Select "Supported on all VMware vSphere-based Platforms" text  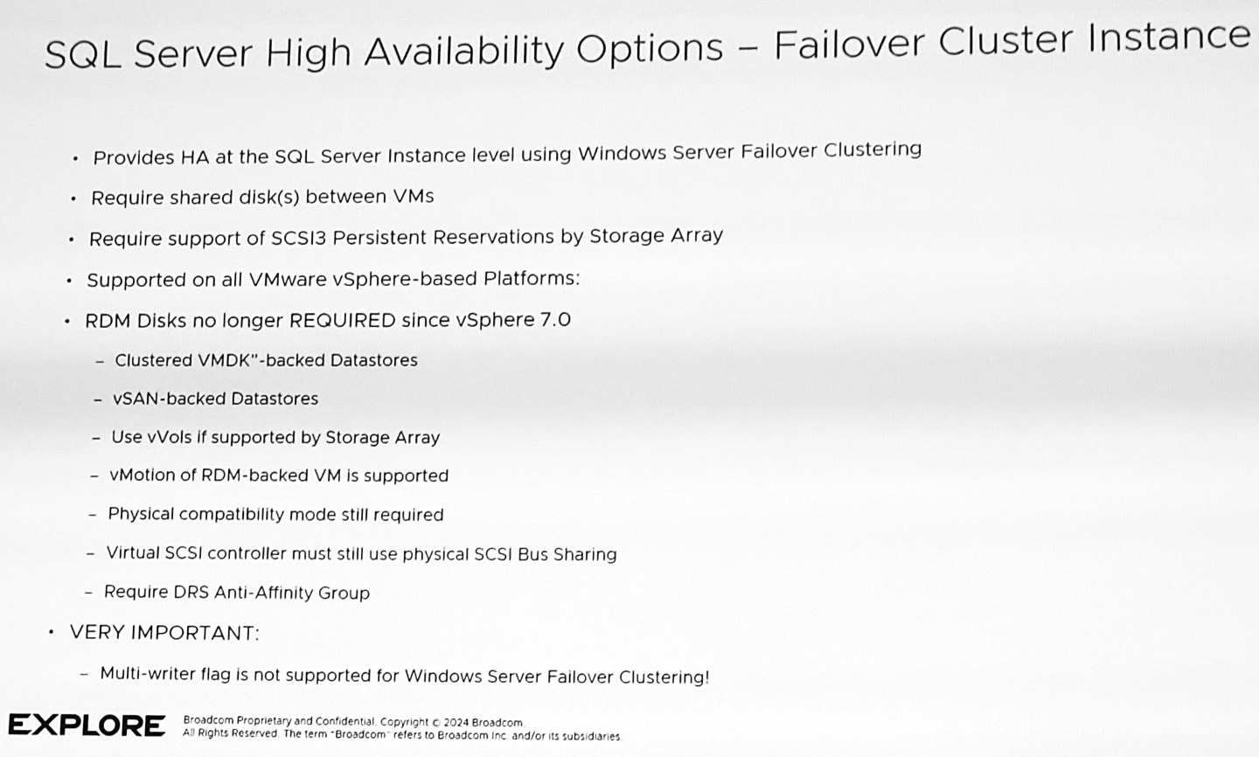(x=333, y=280)
